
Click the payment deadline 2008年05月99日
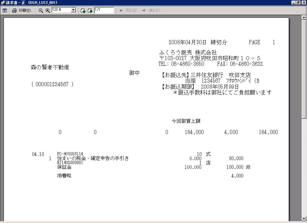pos(220,87)
